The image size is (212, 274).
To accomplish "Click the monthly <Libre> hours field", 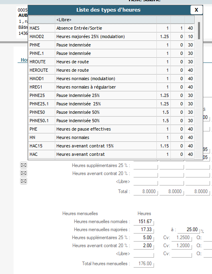I will 144,254.
